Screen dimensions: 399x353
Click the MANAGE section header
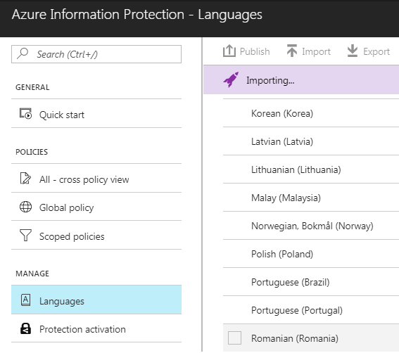[32, 274]
